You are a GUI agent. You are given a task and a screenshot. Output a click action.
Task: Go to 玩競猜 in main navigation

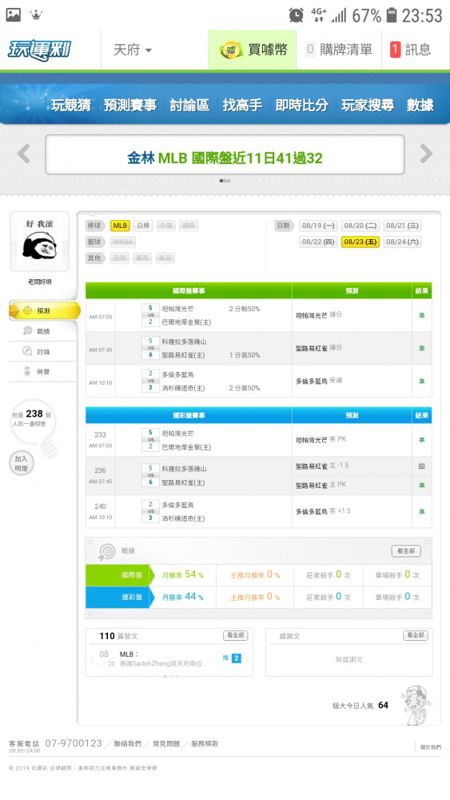71,105
